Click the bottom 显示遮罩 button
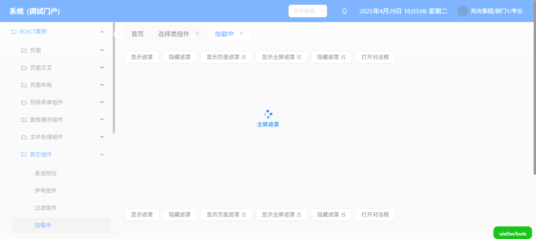 tap(142, 215)
